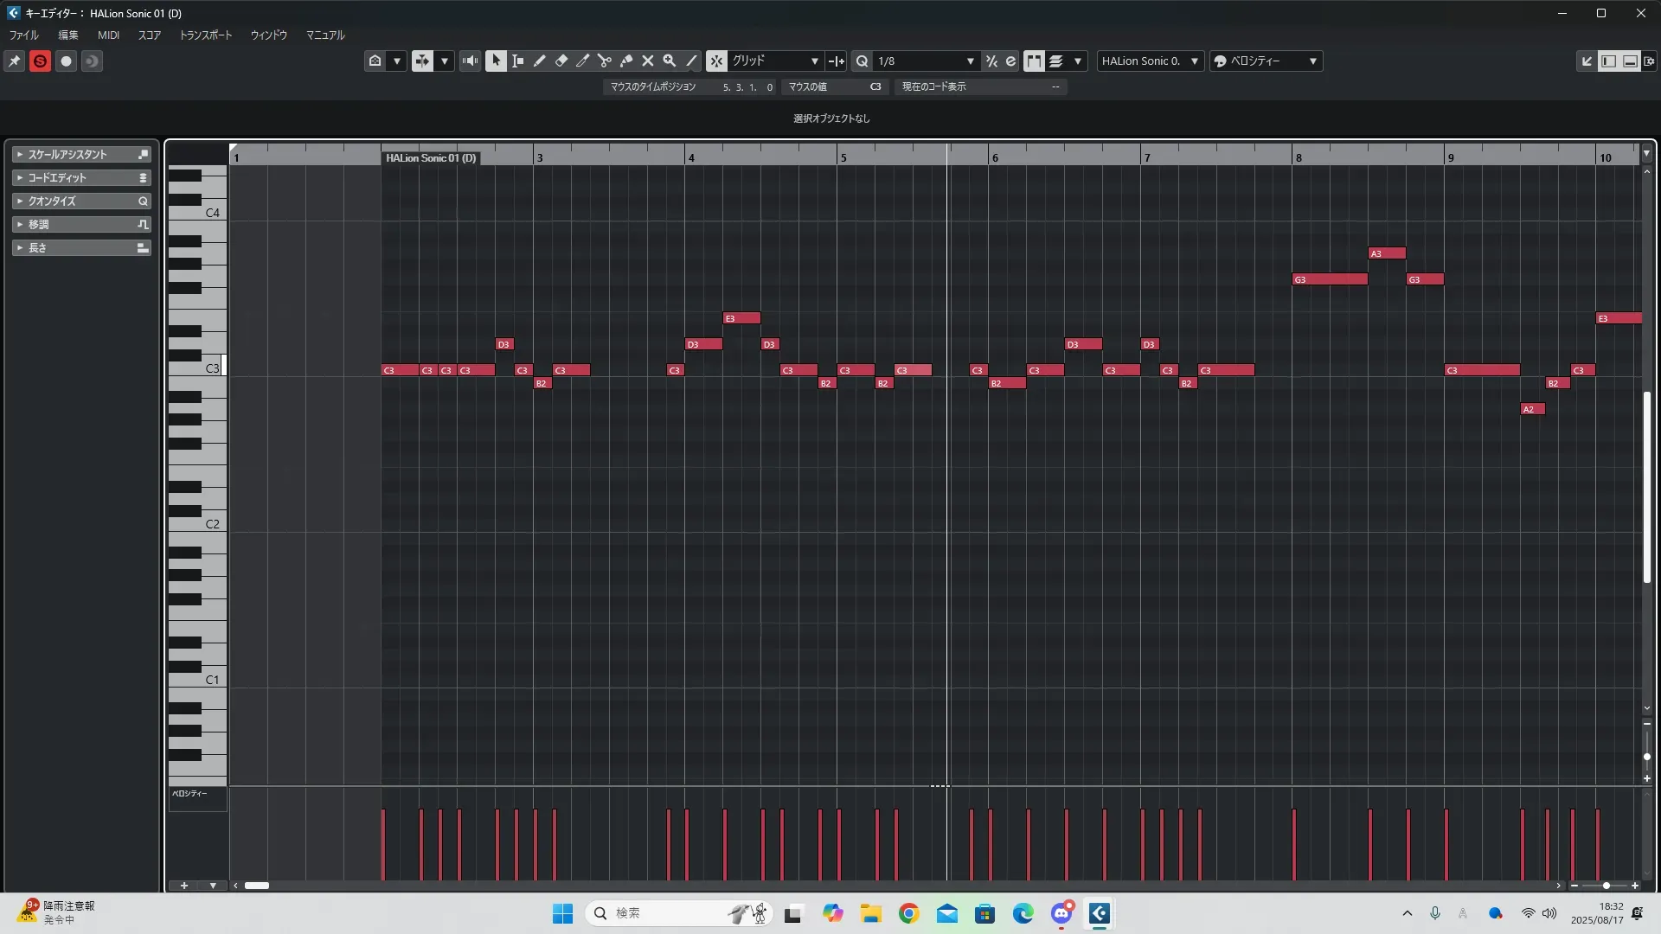Select the Glue tool
This screenshot has width=1661, height=934.
click(625, 61)
